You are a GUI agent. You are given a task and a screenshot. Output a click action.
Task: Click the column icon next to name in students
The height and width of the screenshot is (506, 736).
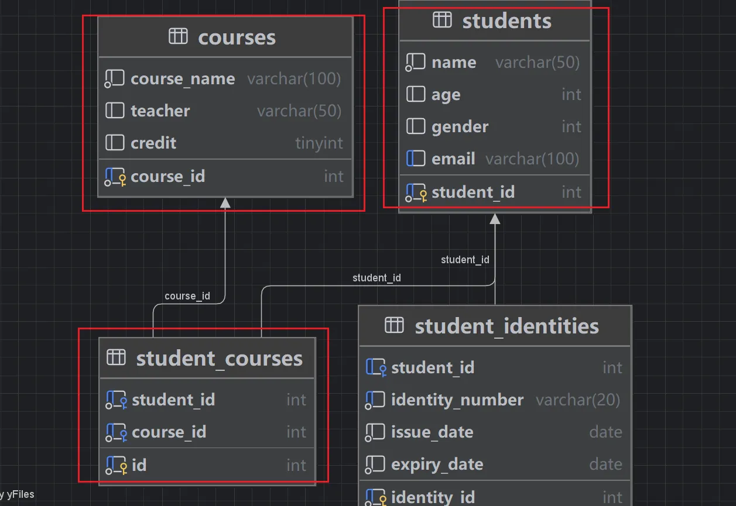415,62
